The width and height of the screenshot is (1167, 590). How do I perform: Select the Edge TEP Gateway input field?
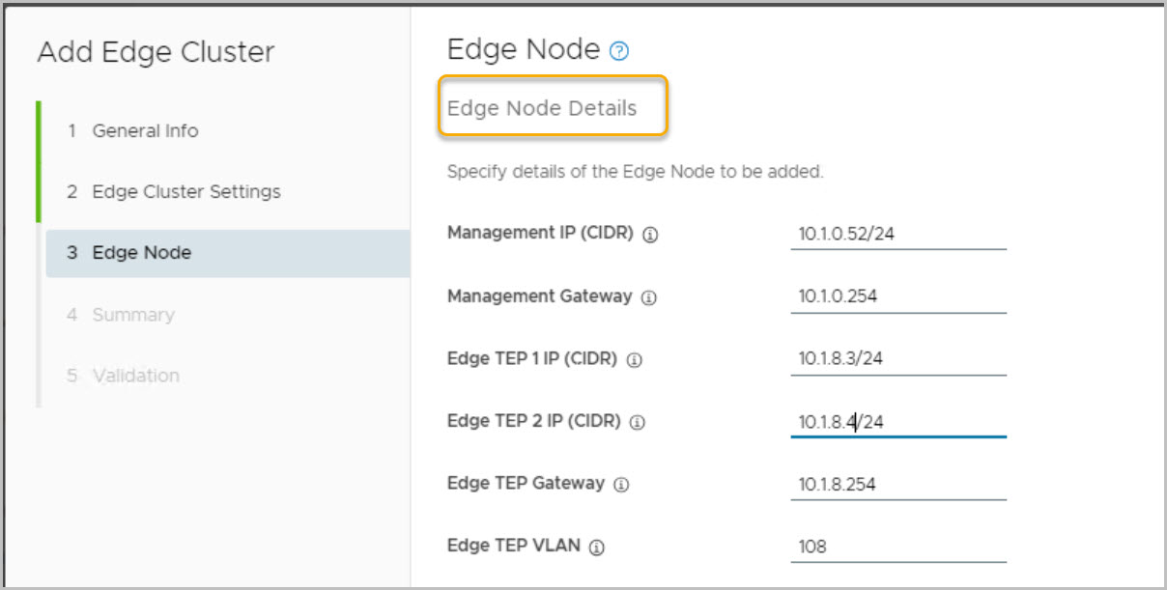point(897,485)
